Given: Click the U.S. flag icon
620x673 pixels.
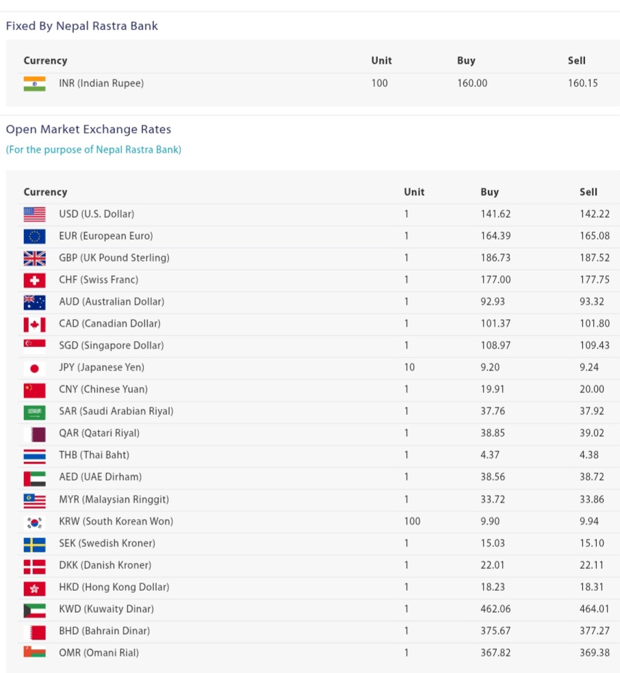Looking at the screenshot, I should (x=34, y=214).
